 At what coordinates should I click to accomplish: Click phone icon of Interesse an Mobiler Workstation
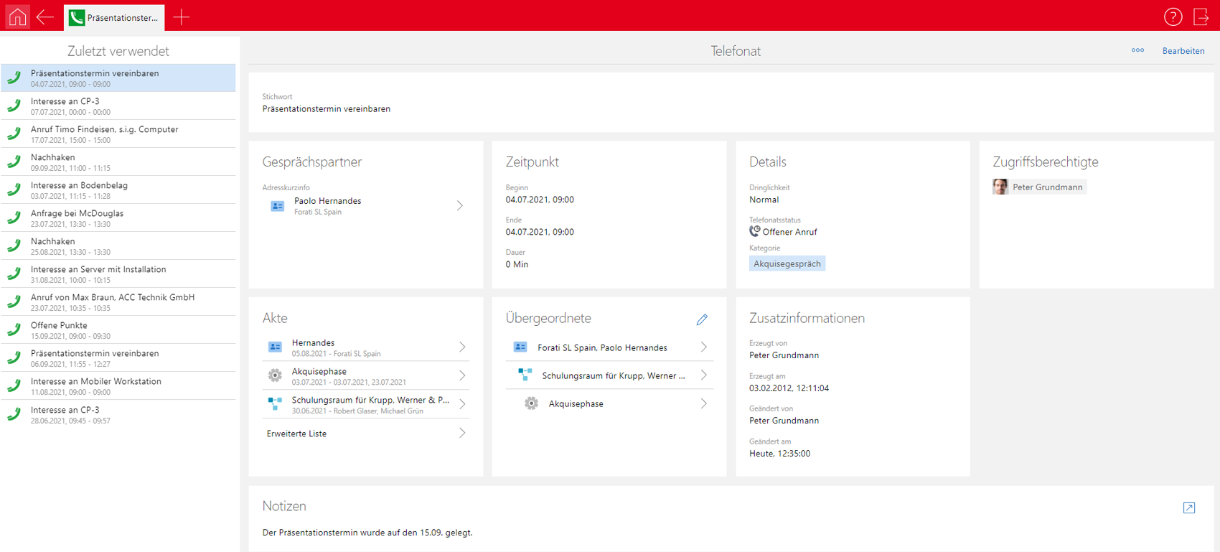pyautogui.click(x=14, y=385)
